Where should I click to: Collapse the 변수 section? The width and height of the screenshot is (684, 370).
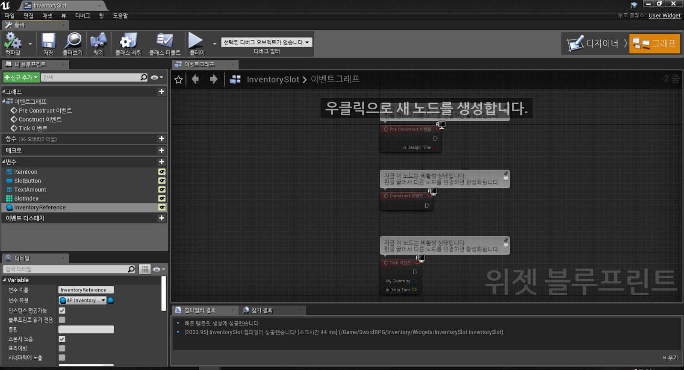(x=3, y=162)
